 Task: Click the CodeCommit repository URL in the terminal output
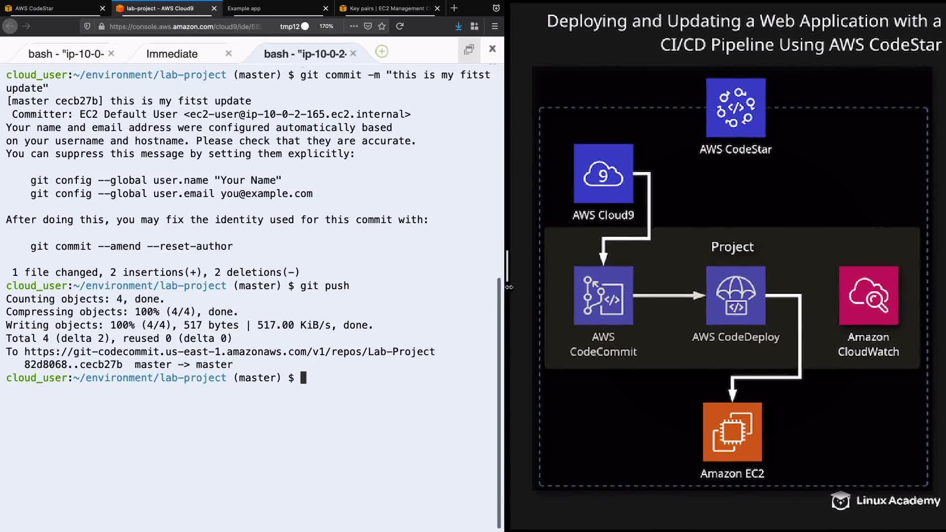[x=229, y=352]
